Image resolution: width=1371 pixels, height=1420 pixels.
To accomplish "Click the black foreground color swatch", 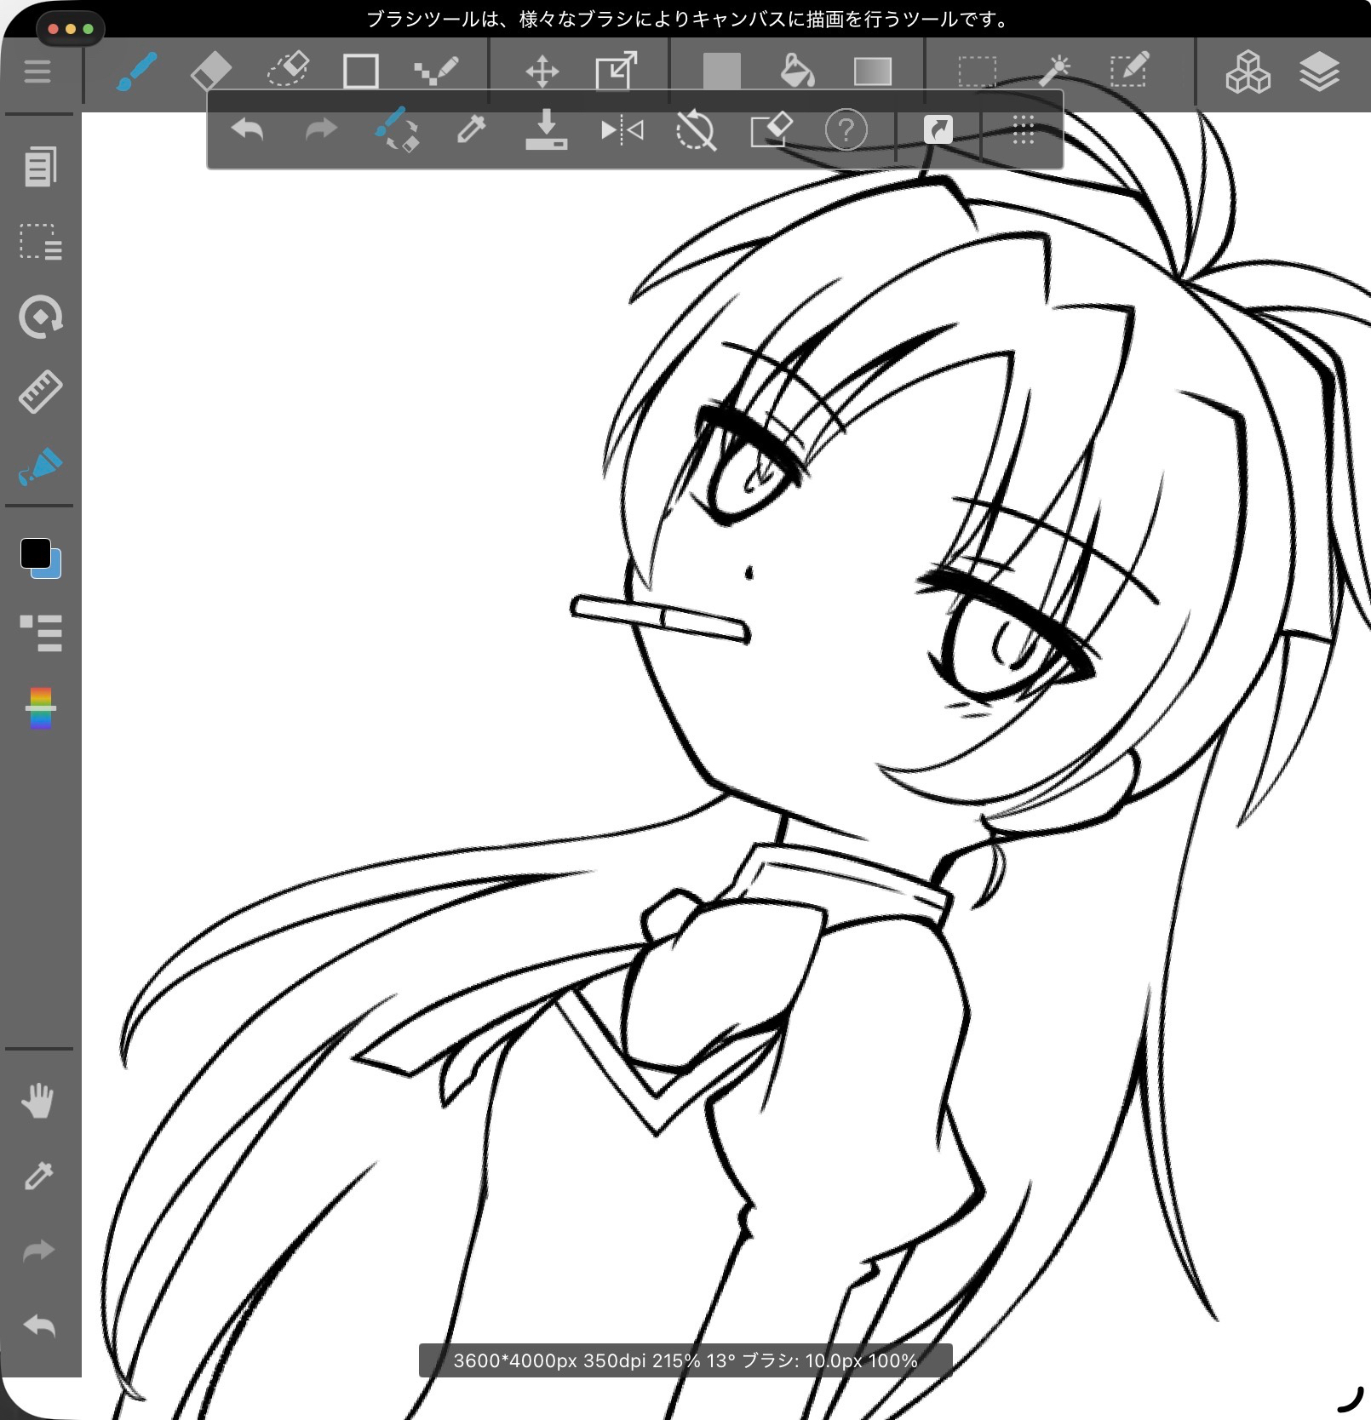I will 35,553.
